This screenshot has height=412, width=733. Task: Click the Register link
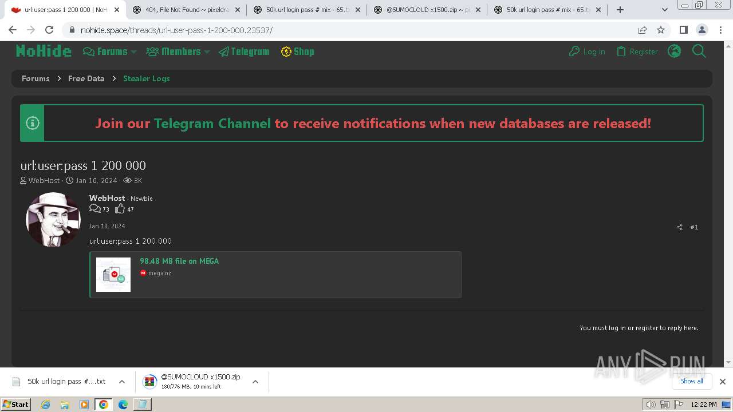[637, 51]
